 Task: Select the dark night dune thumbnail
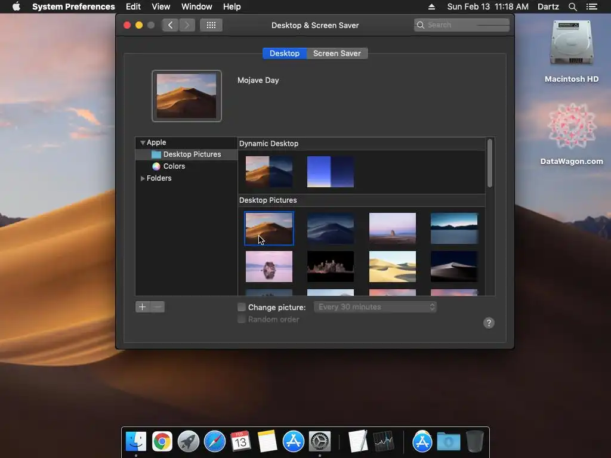click(454, 267)
